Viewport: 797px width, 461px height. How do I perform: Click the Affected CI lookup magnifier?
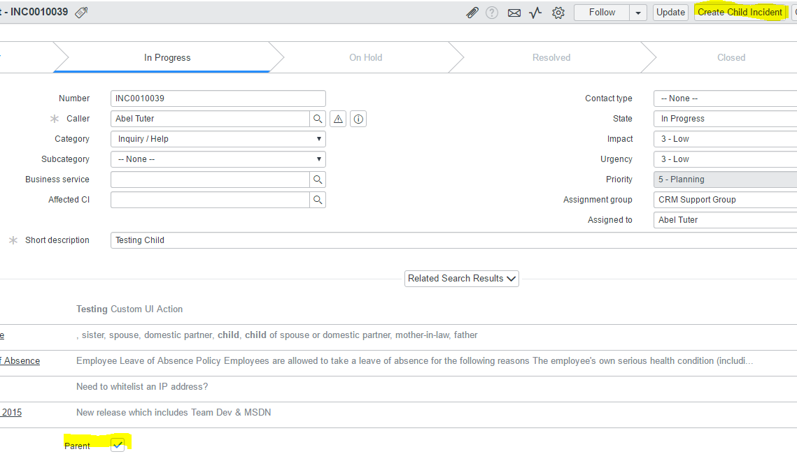pos(318,200)
